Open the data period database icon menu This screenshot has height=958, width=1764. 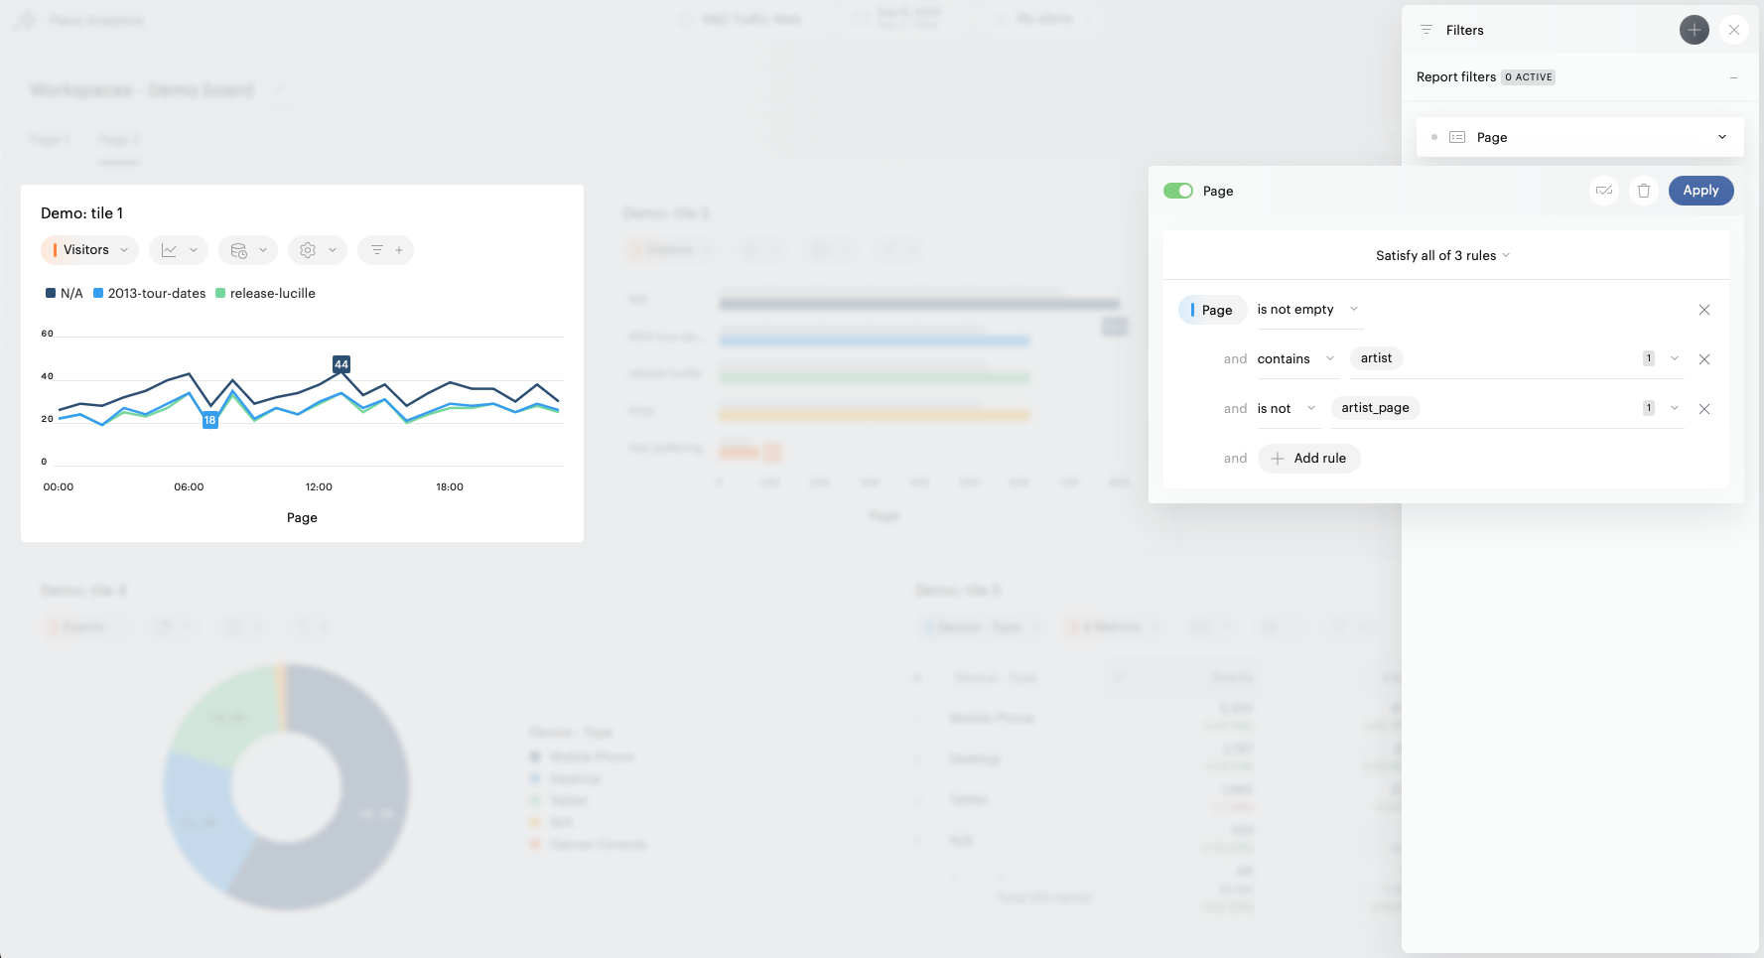(248, 250)
